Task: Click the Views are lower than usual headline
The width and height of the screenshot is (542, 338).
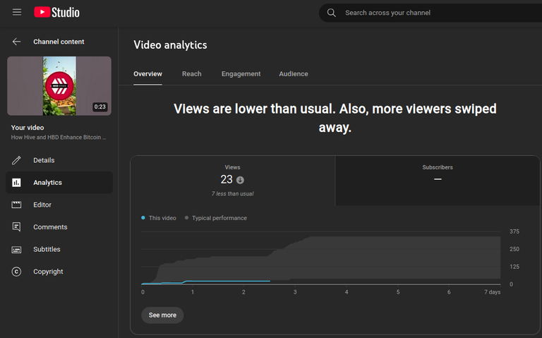Action: click(x=335, y=119)
